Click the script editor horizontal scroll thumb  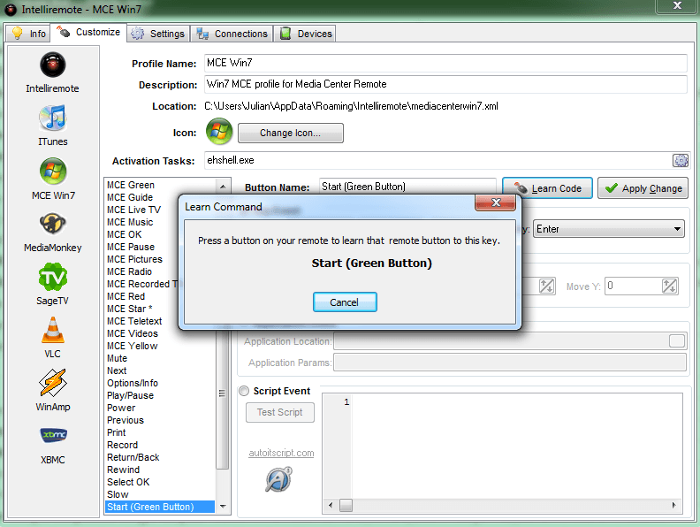coord(346,505)
